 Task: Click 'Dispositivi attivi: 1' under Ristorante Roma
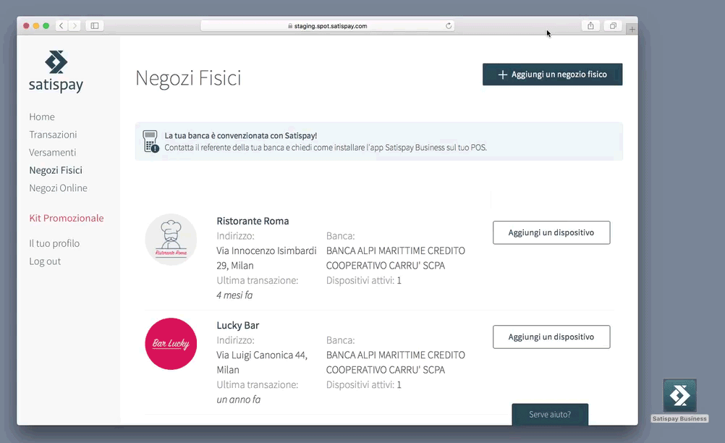point(364,280)
